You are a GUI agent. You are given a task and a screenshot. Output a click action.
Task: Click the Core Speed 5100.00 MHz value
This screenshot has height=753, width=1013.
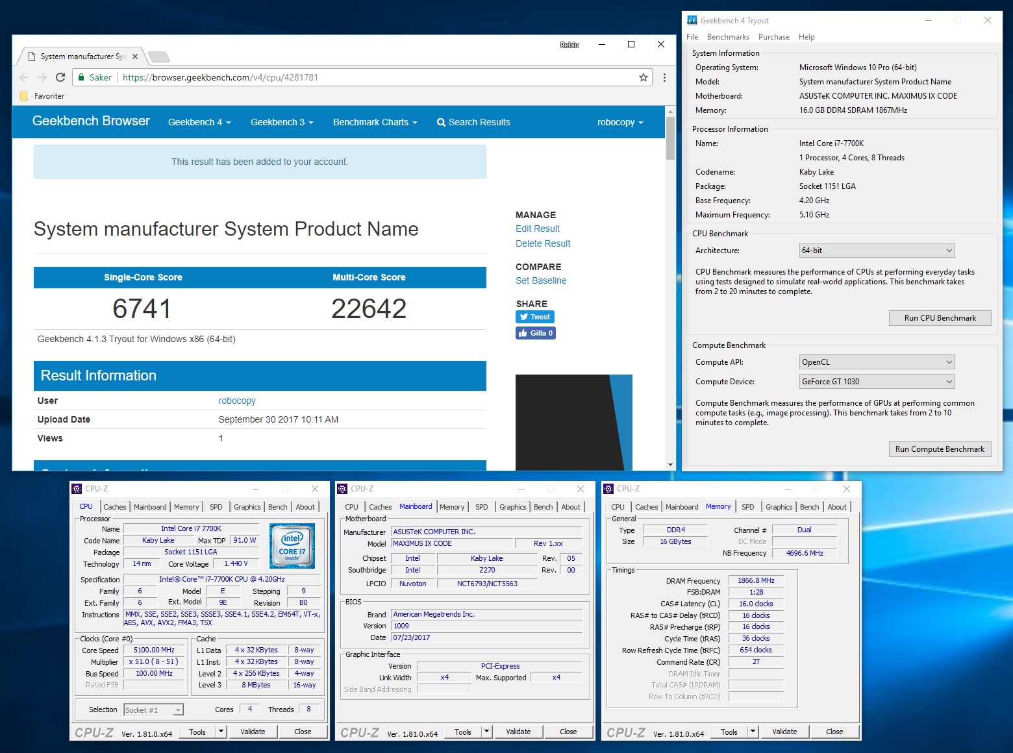tap(154, 650)
